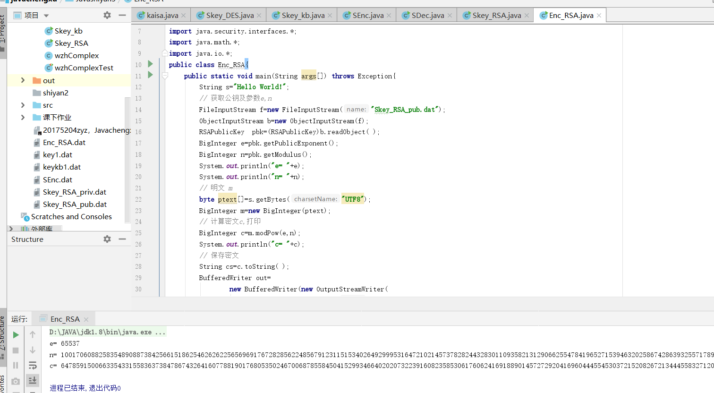
Task: Rerun Enc_RSA with the green play button
Action: (16, 334)
